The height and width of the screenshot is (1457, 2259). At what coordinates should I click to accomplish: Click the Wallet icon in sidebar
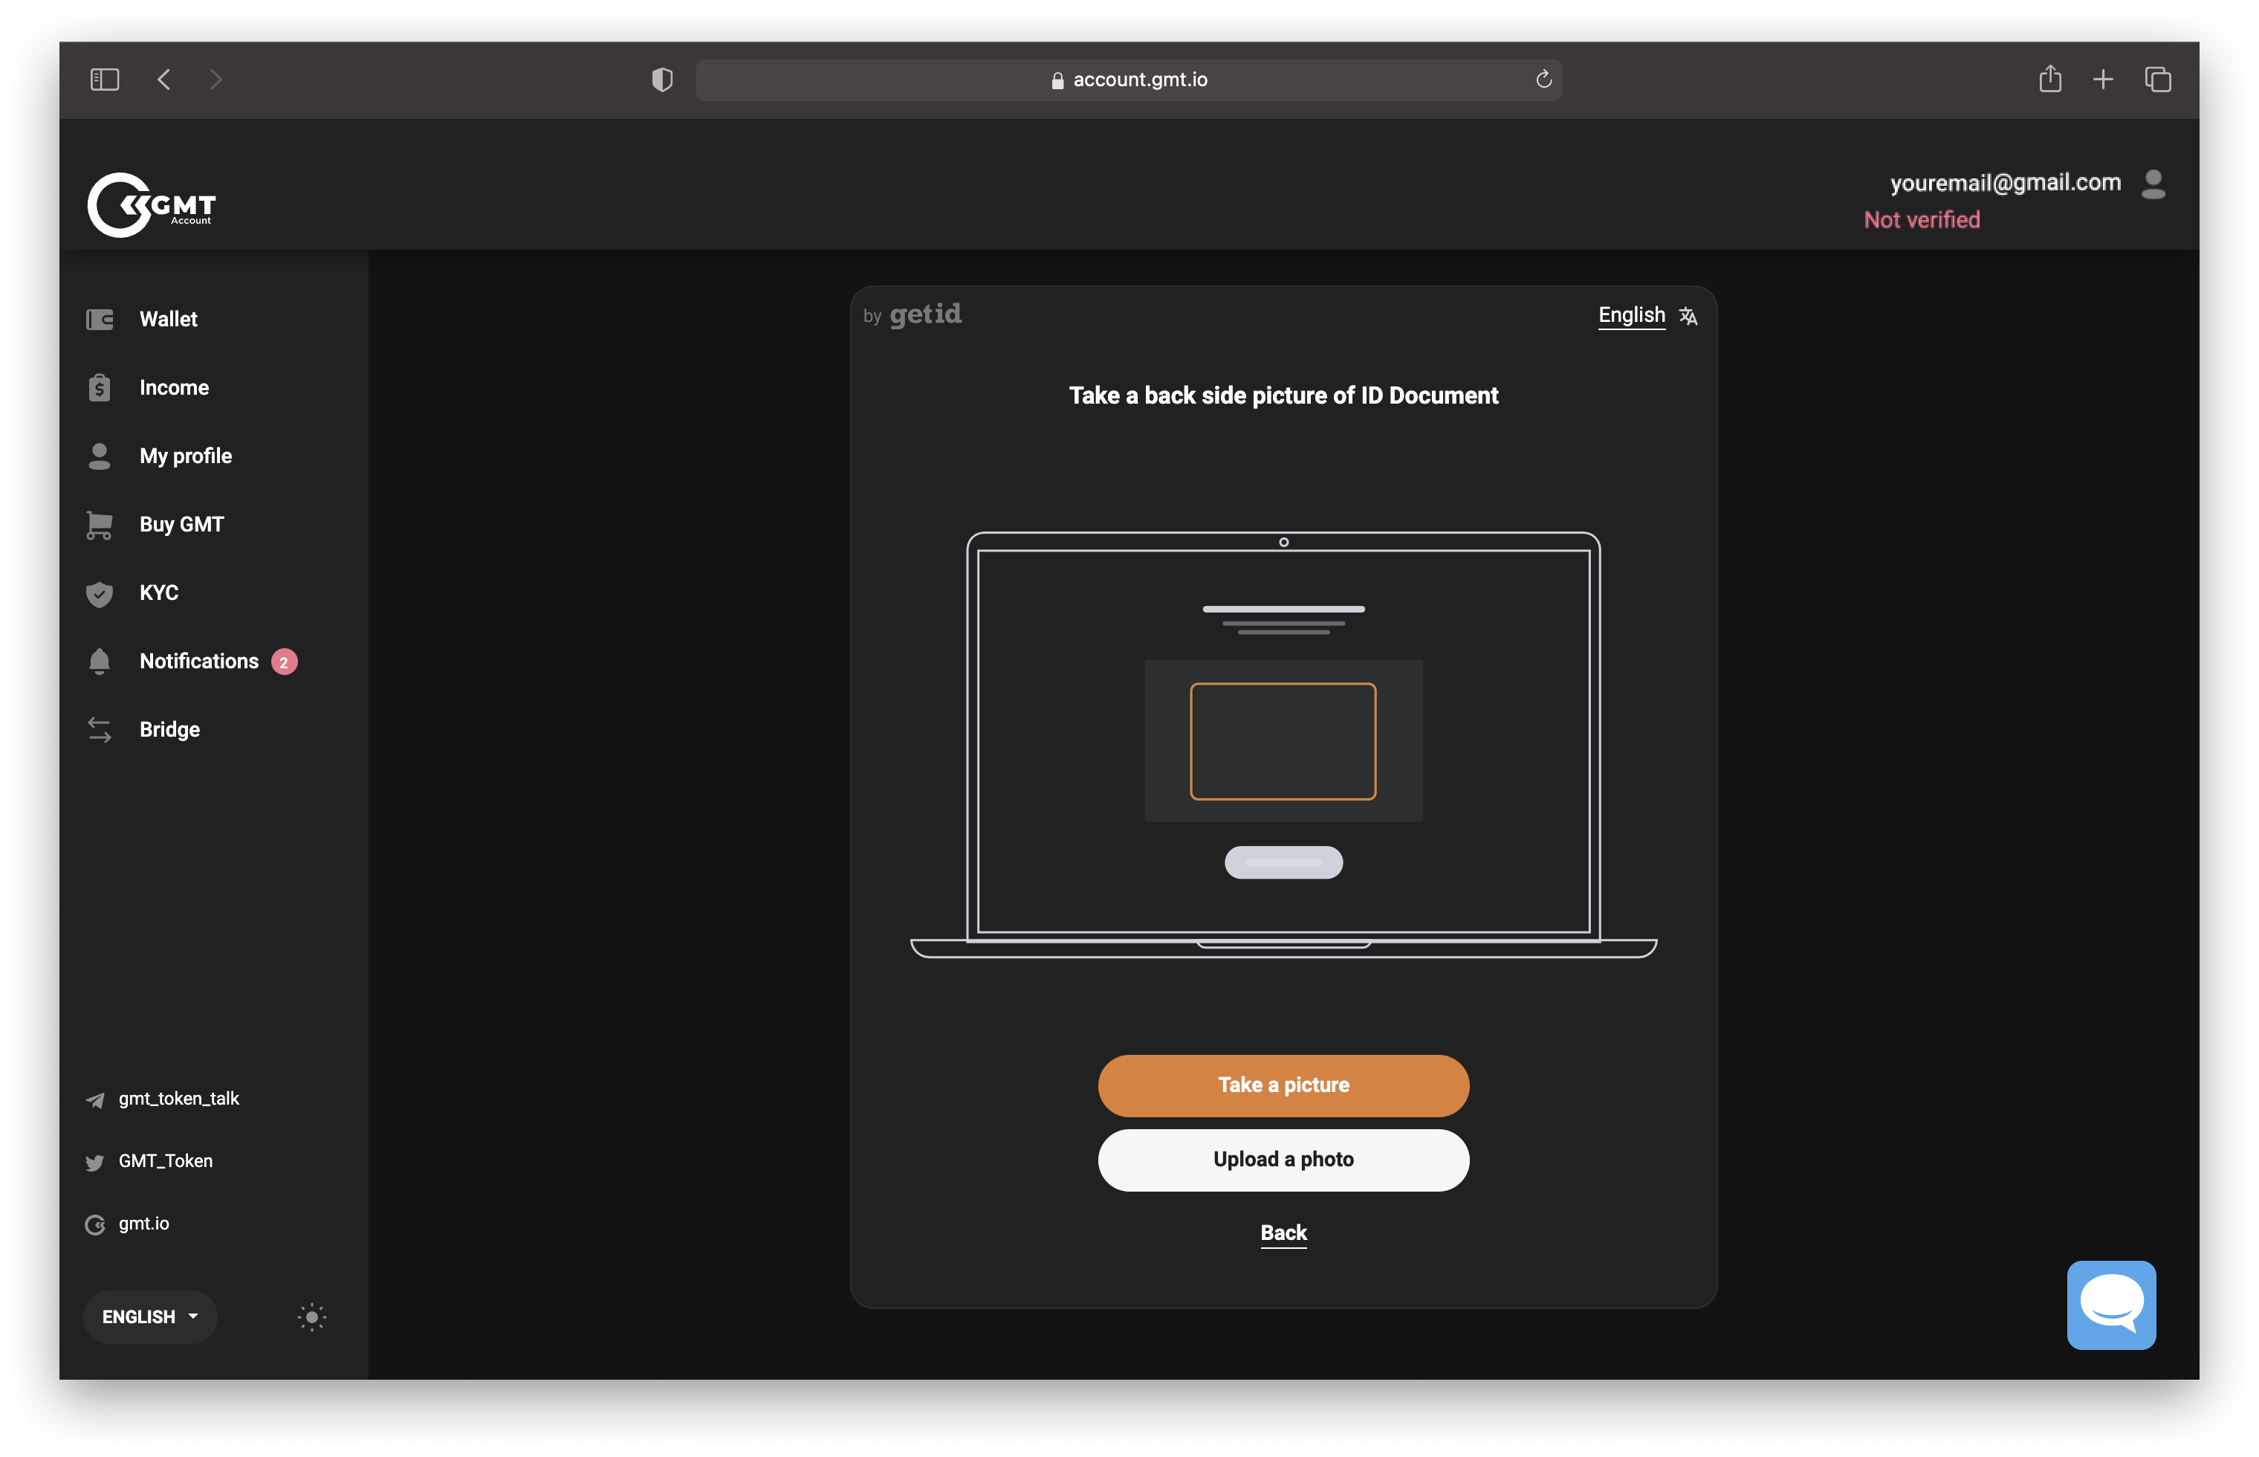[x=100, y=320]
